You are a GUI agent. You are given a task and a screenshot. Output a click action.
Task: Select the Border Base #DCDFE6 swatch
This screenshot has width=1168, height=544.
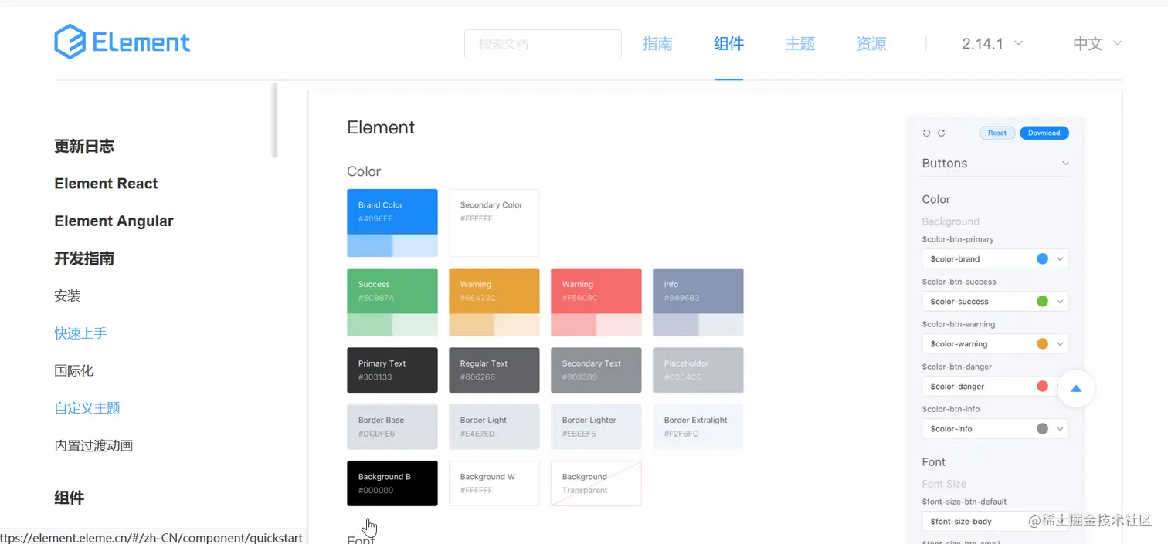point(392,427)
